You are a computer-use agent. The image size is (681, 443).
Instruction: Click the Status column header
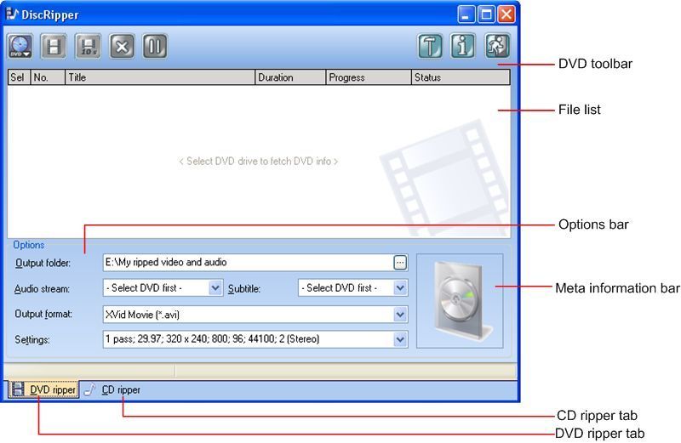tap(461, 77)
